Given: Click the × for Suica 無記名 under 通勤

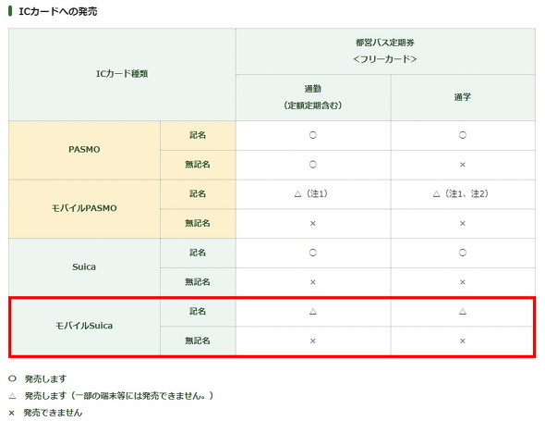Looking at the screenshot, I should coord(313,282).
